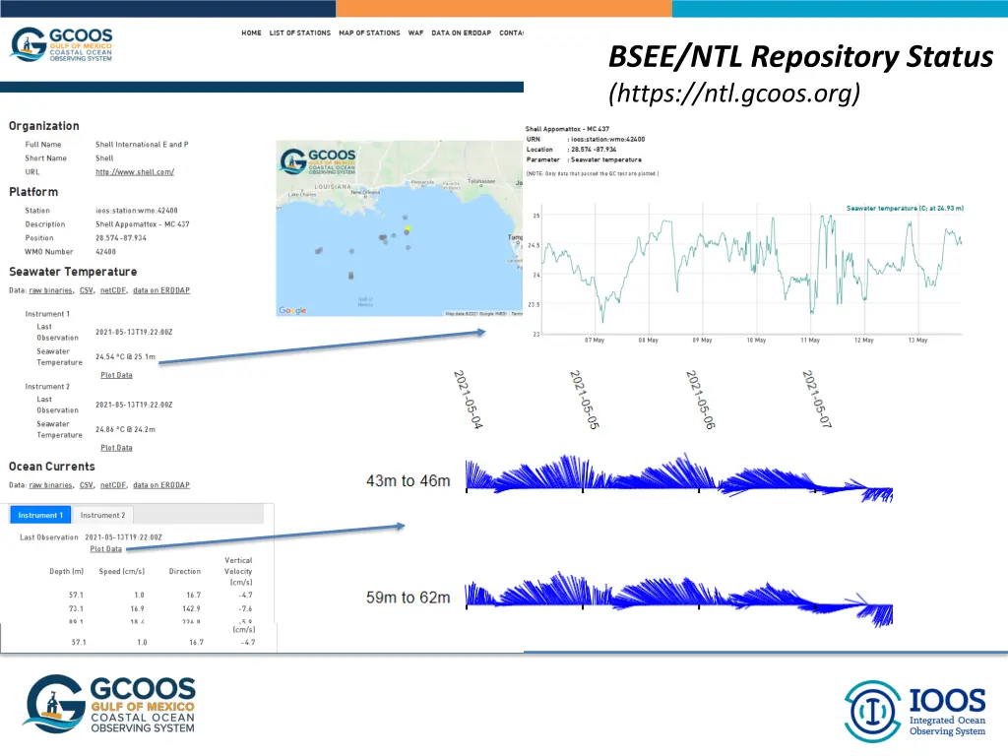Select WAF in the navigation bar

pyautogui.click(x=415, y=33)
